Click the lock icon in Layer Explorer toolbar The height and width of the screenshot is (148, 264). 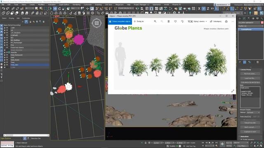point(30,22)
